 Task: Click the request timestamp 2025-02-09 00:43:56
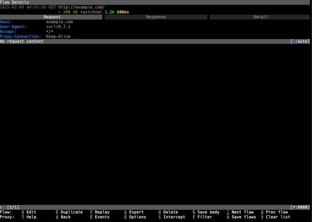23,7
